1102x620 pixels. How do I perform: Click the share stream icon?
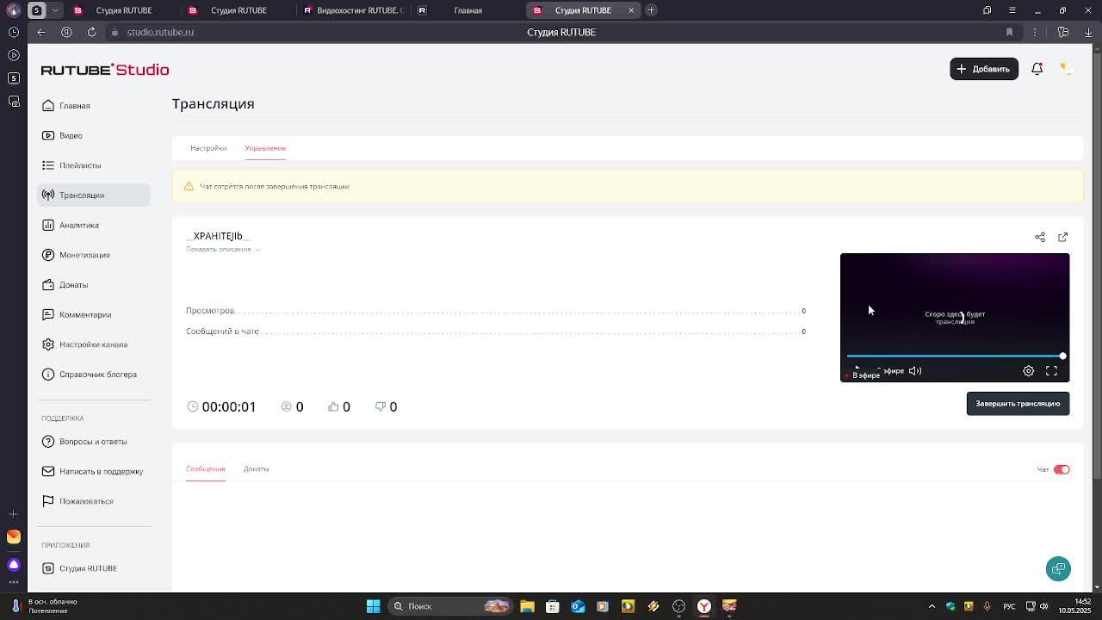[1040, 237]
